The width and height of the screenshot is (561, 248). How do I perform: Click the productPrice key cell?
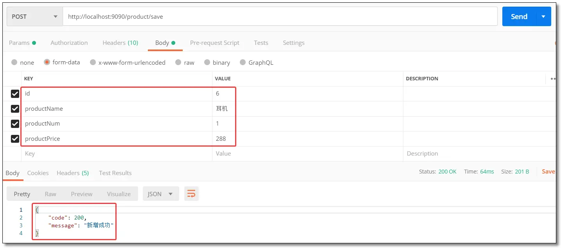point(117,138)
